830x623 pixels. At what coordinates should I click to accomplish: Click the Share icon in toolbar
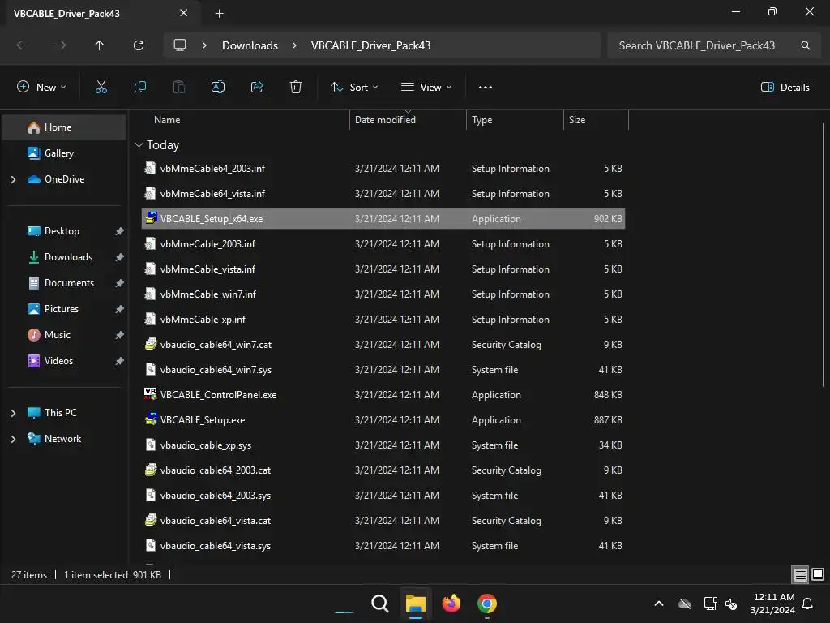(257, 87)
